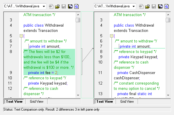174x115 pixels.
Task: Click the open folder icon in the left pane toolbar
Action: 58,6
